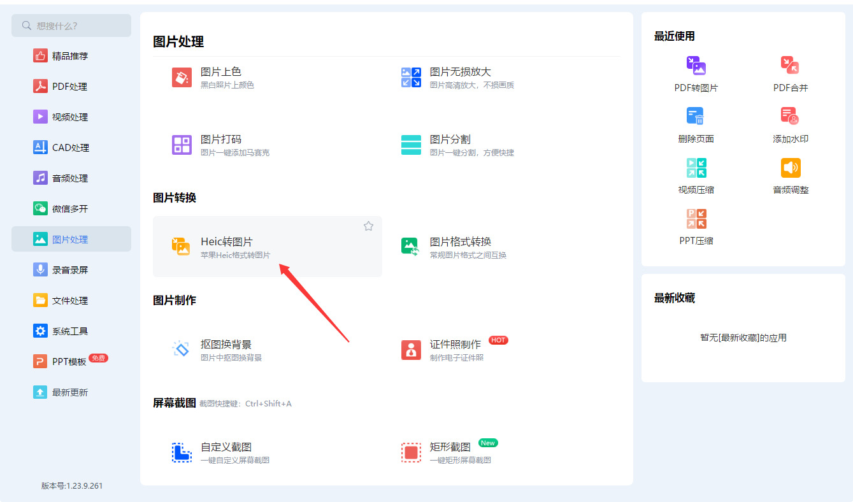
Task: Select the 图片处理 sidebar category
Action: (71, 240)
